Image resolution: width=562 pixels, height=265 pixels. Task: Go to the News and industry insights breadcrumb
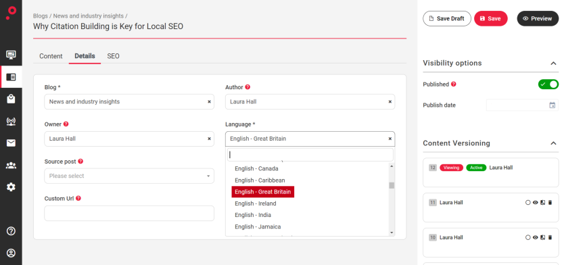pyautogui.click(x=89, y=16)
